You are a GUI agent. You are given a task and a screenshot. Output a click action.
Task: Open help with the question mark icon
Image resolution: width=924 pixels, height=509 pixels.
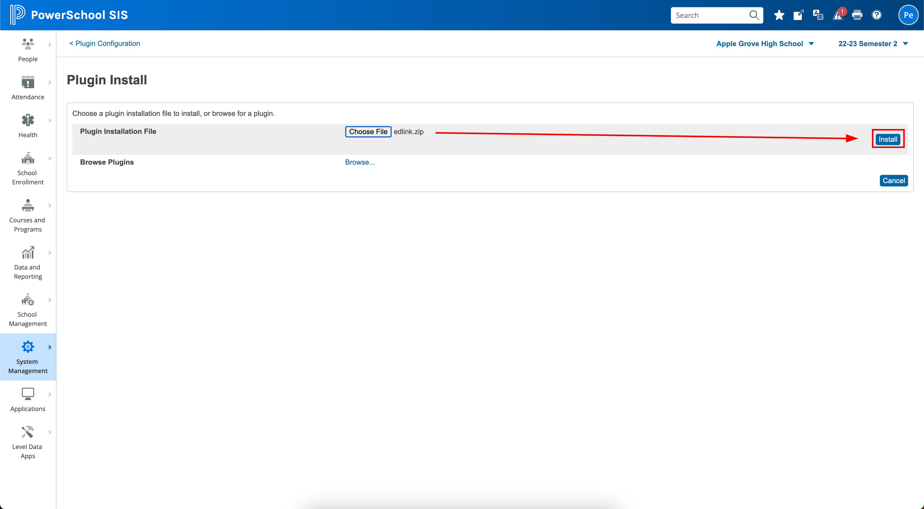[x=877, y=15]
